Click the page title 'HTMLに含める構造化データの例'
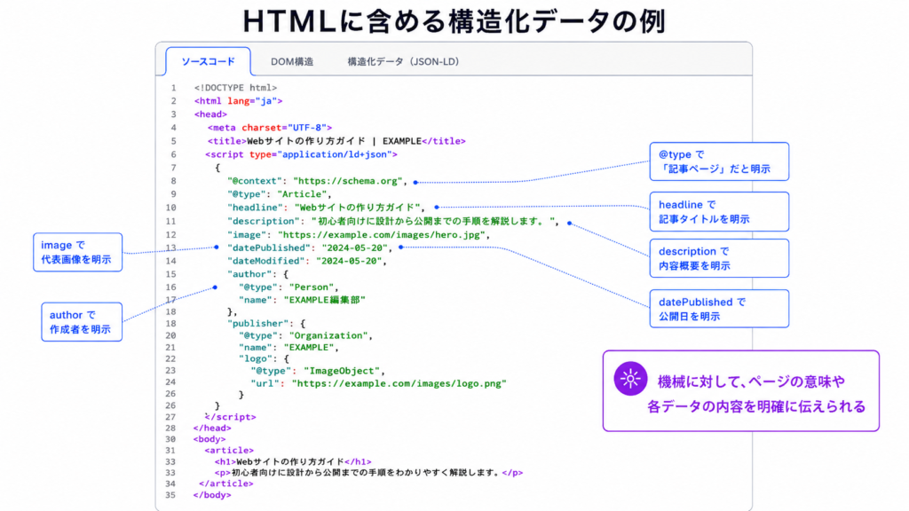The width and height of the screenshot is (909, 511). (454, 21)
